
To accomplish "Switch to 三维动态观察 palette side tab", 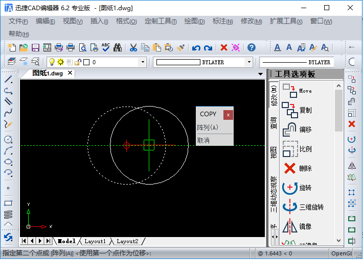I will click(274, 194).
